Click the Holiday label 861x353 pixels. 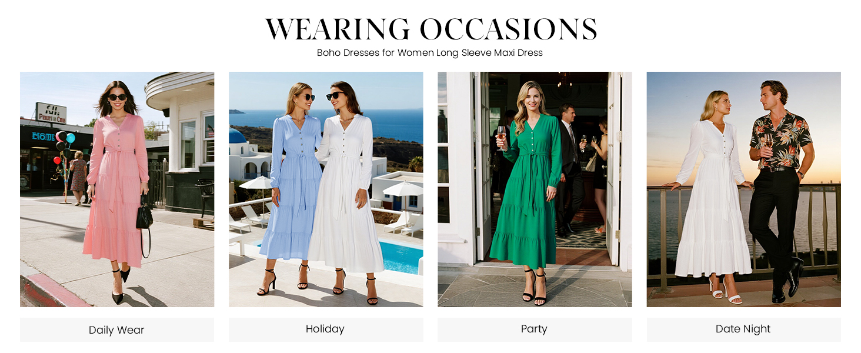[x=326, y=329]
